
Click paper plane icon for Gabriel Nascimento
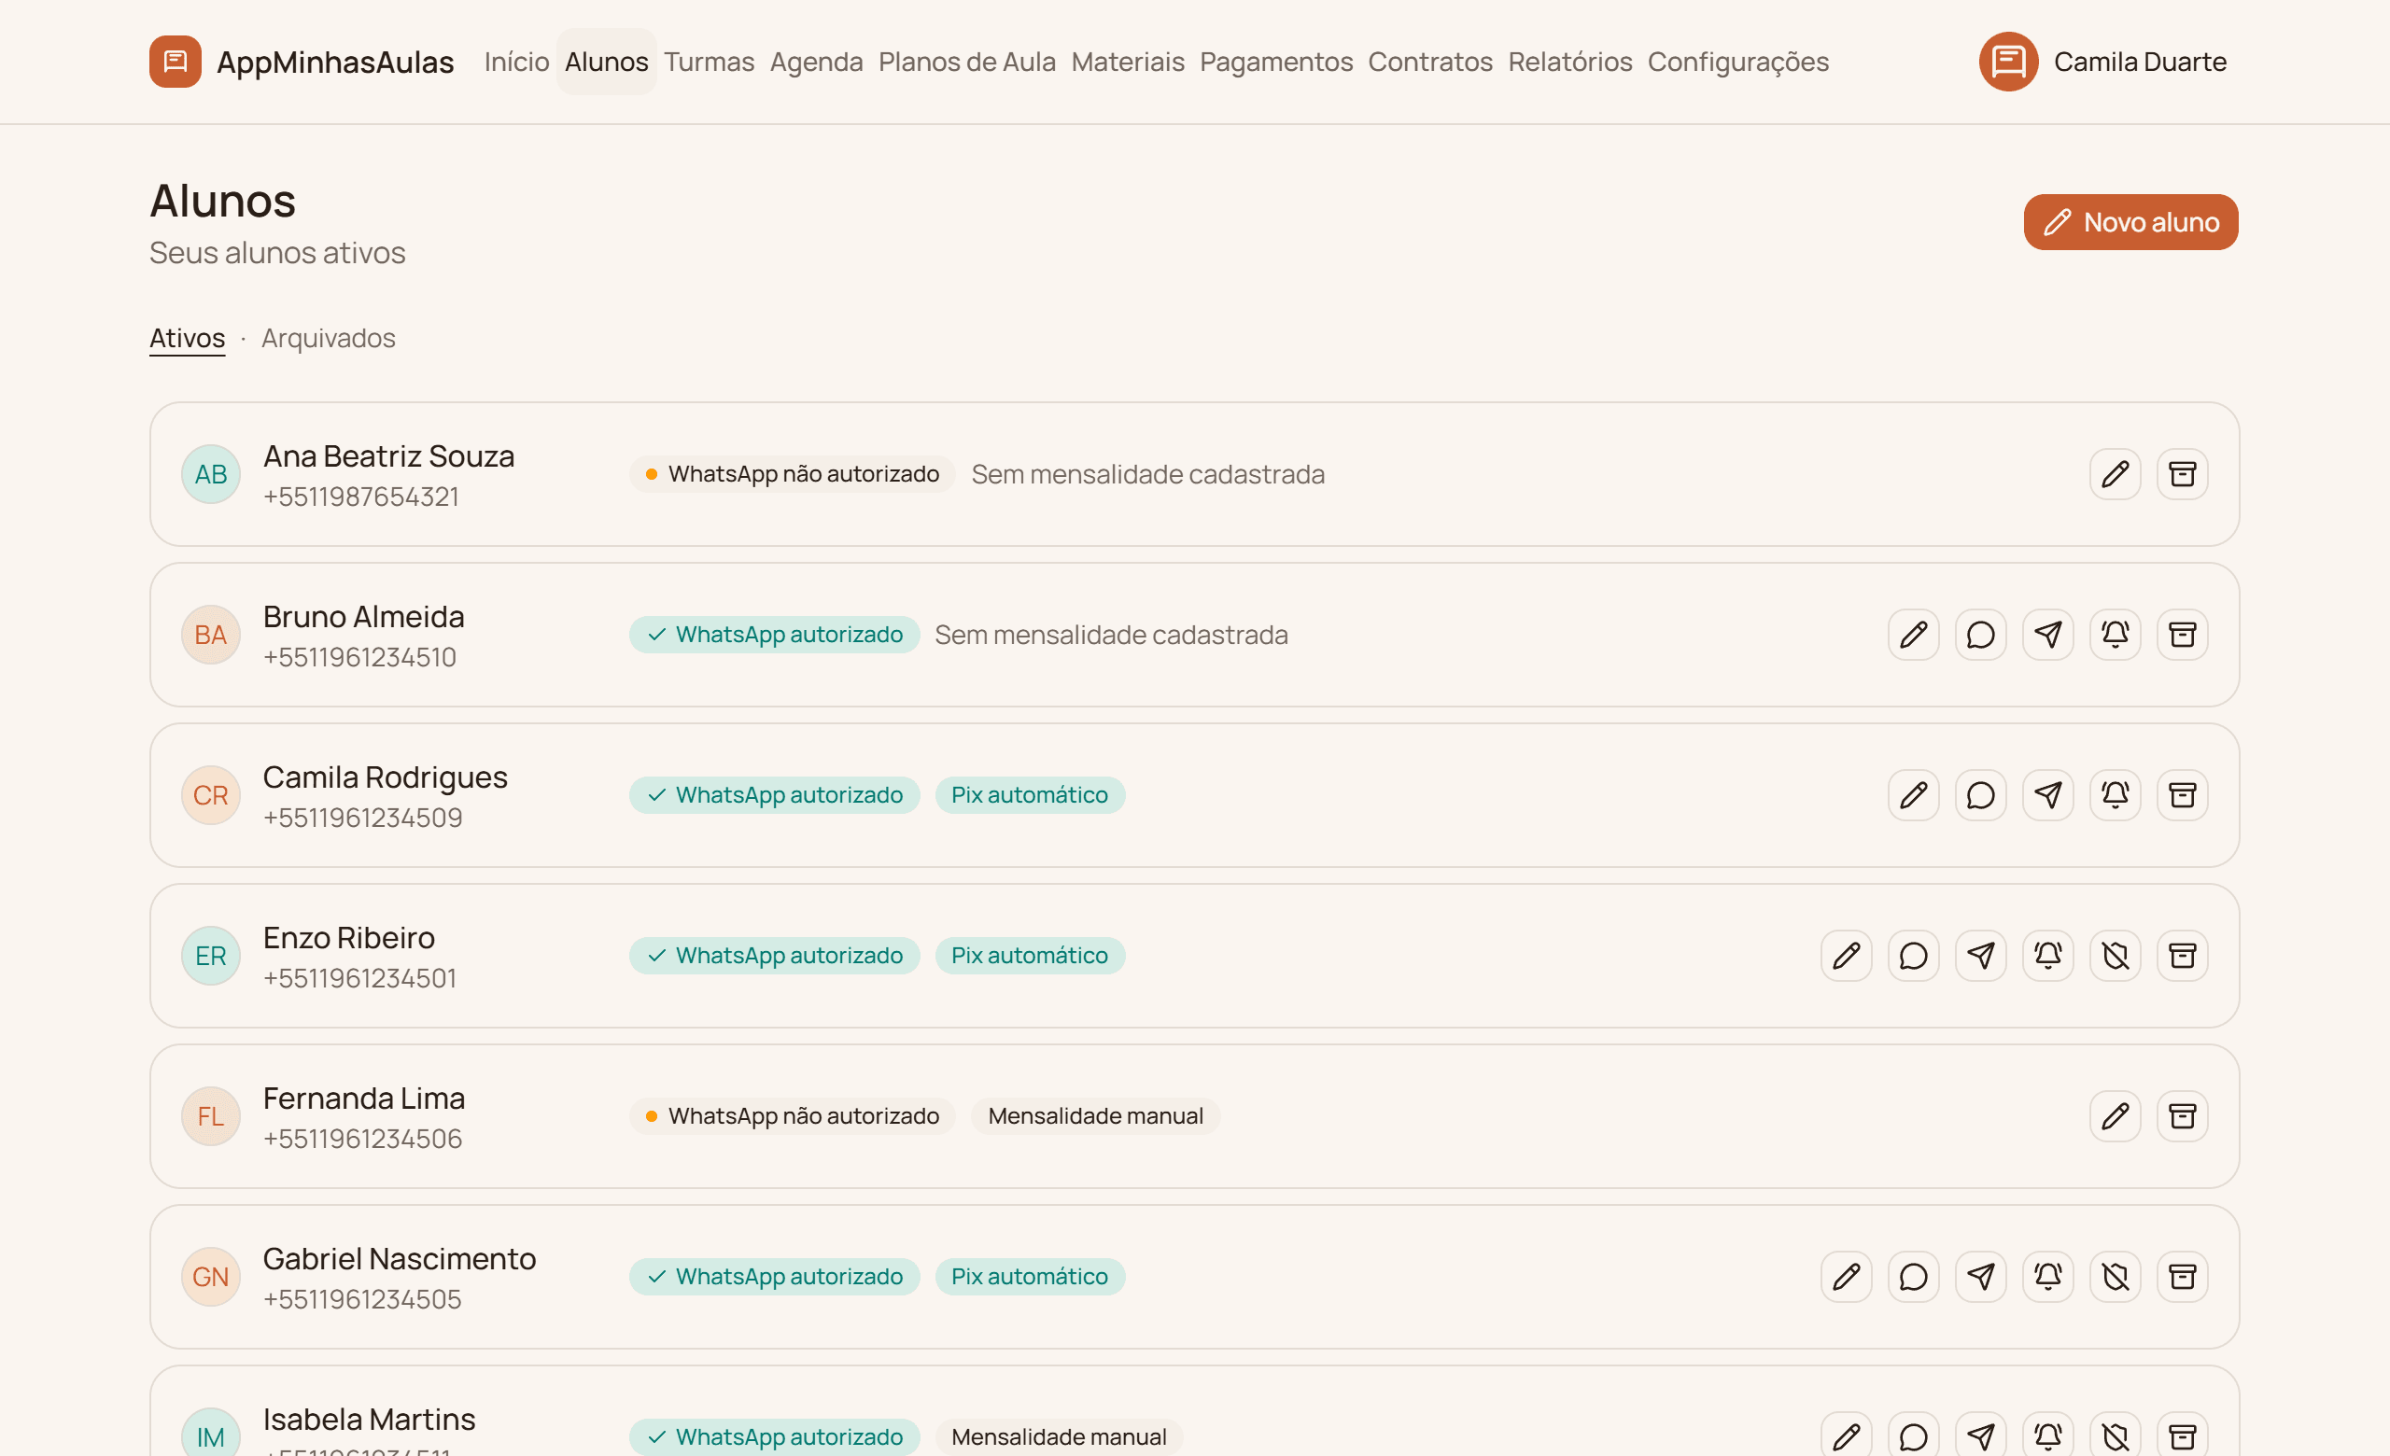coord(1980,1277)
